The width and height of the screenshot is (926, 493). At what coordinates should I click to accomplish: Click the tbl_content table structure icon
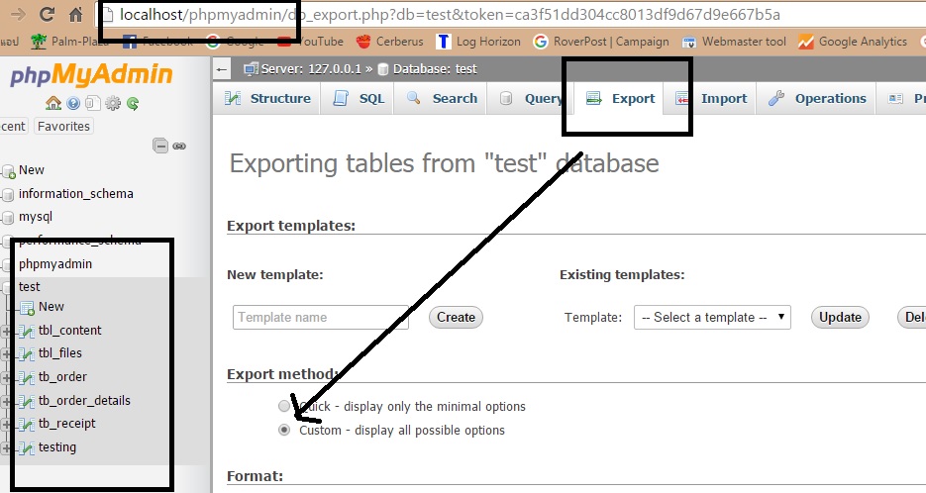pos(27,331)
